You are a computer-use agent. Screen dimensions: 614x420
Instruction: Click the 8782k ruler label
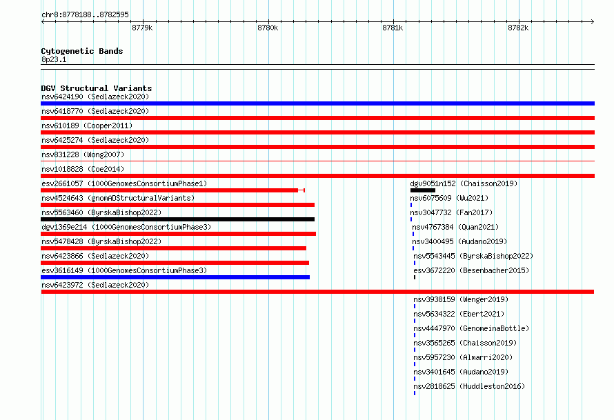(519, 28)
